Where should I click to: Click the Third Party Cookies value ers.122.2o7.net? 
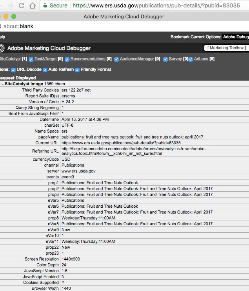pyautogui.click(x=76, y=90)
